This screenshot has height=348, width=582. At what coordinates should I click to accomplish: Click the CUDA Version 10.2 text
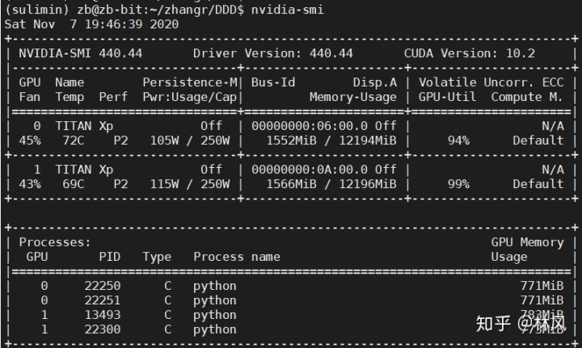469,53
